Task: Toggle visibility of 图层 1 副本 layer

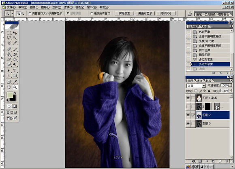Action: [188, 98]
